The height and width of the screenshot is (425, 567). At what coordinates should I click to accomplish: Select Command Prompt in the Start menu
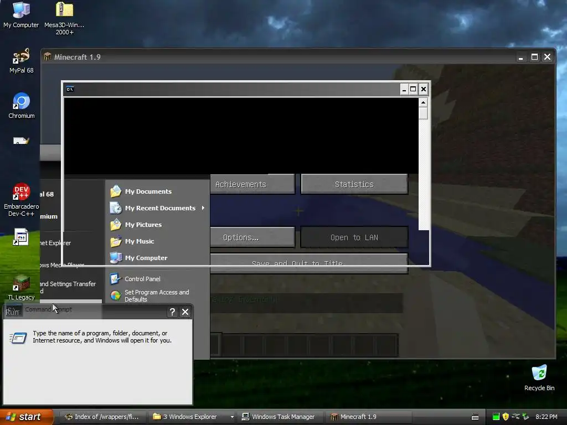click(49, 309)
